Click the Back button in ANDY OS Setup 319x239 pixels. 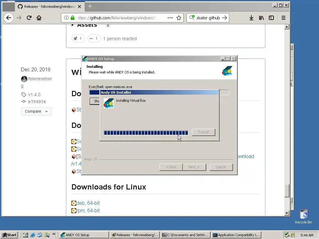click(171, 167)
